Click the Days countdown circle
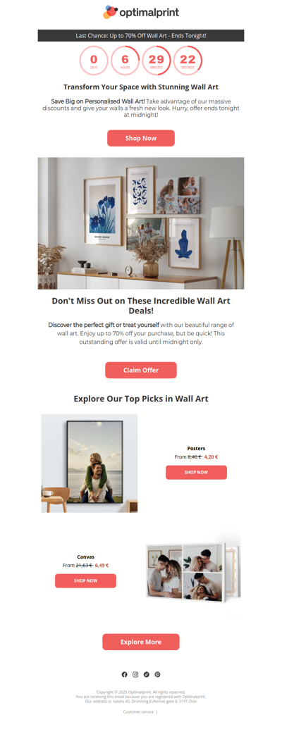 [x=94, y=61]
